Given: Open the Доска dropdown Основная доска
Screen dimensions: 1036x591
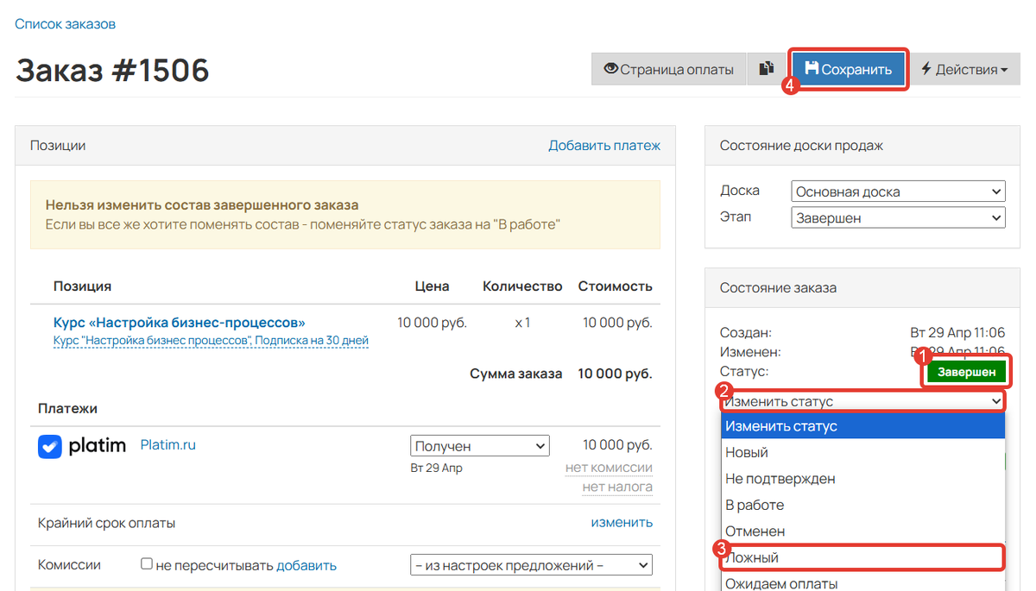Looking at the screenshot, I should click(x=898, y=192).
